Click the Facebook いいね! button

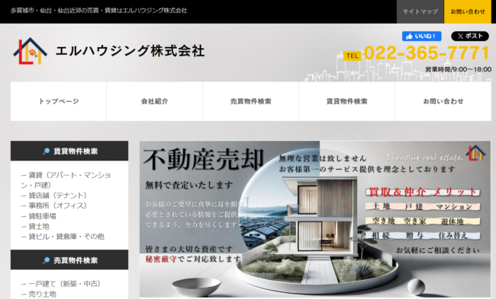click(421, 37)
